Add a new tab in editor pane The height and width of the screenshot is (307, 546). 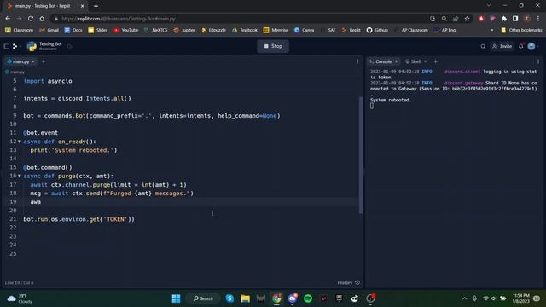pyautogui.click(x=44, y=61)
